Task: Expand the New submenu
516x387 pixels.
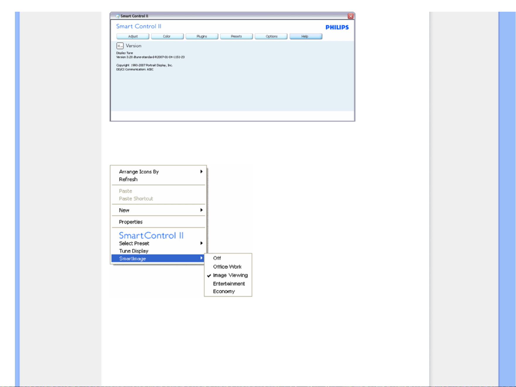Action: 158,210
